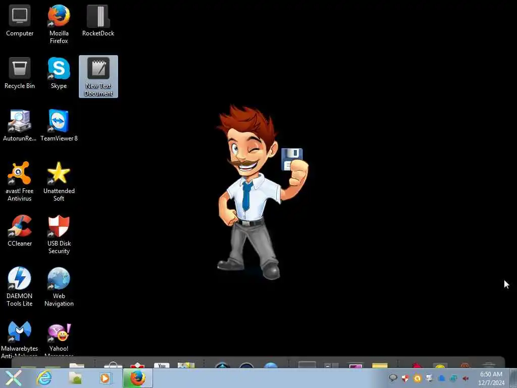Select the AutorunRe... desktop shortcut

click(x=20, y=126)
